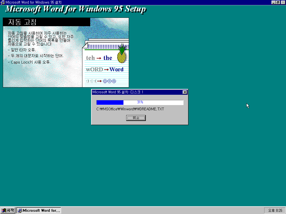
Task: Click the Windows logo on the 시작 button
Action: tap(4, 211)
